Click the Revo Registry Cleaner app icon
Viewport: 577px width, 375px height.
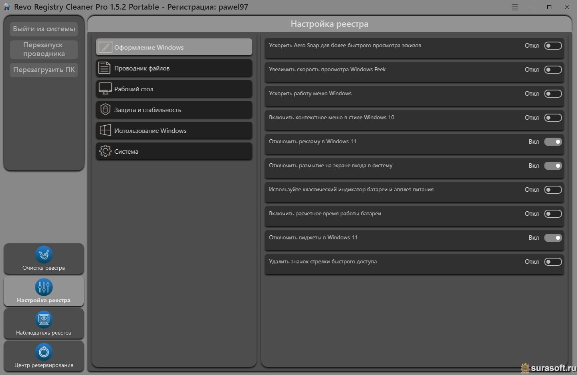pos(7,7)
